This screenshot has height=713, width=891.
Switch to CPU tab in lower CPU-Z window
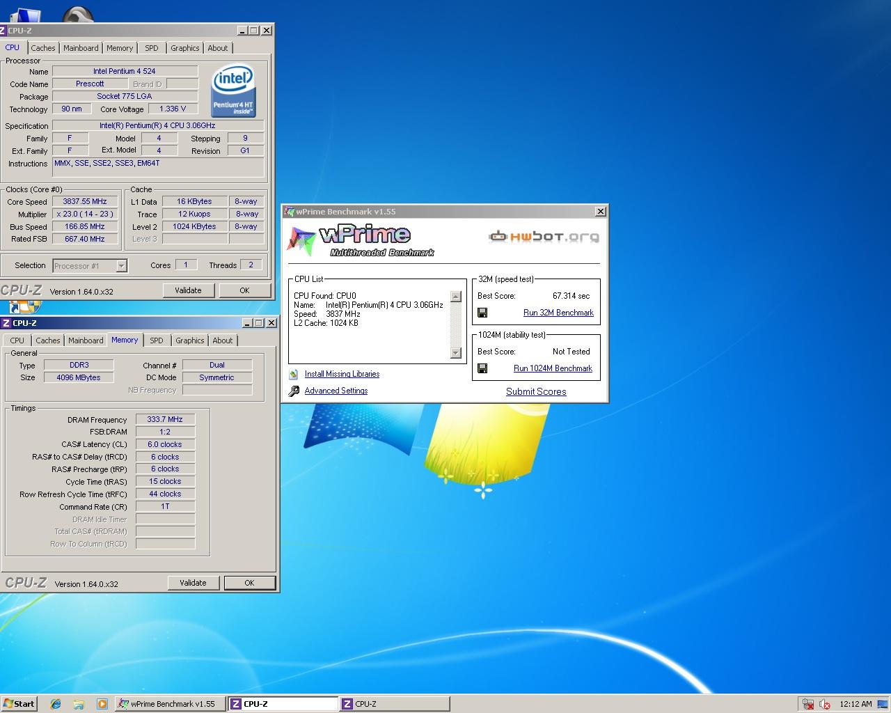point(17,340)
